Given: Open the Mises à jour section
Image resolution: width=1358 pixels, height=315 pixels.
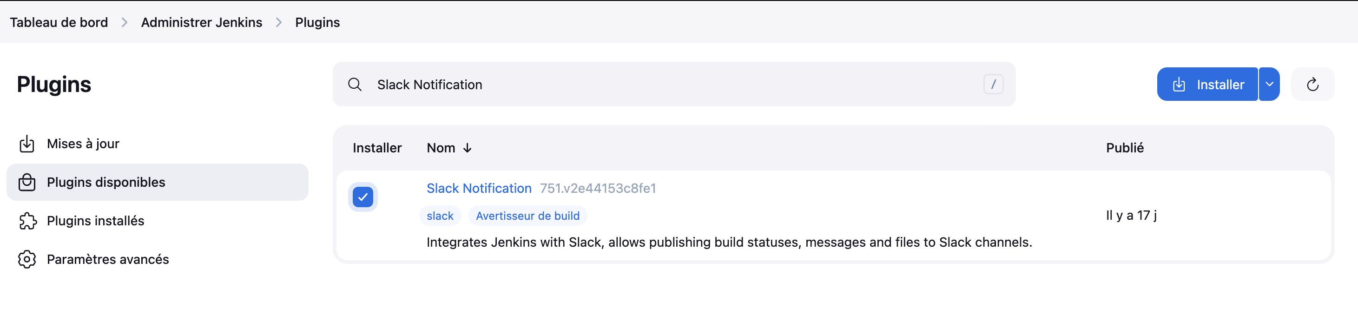Looking at the screenshot, I should pyautogui.click(x=83, y=144).
